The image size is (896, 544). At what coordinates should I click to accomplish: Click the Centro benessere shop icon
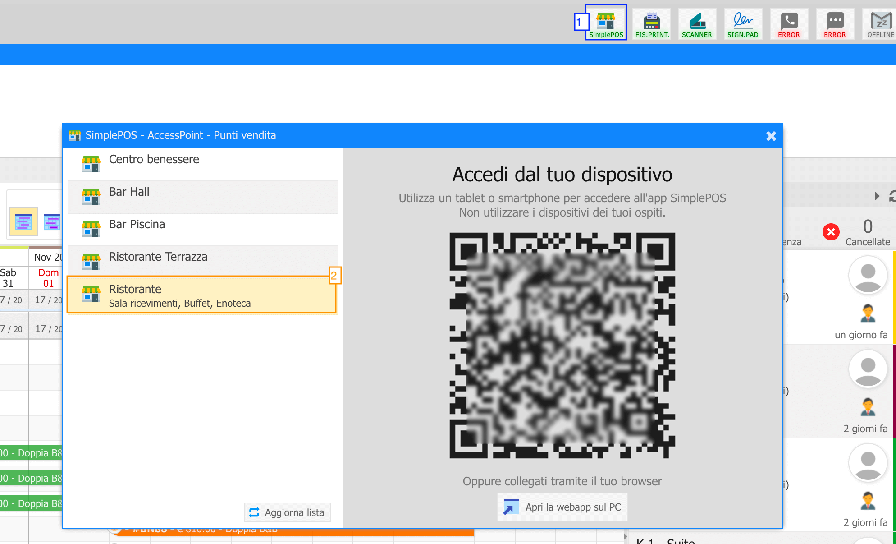click(x=91, y=164)
